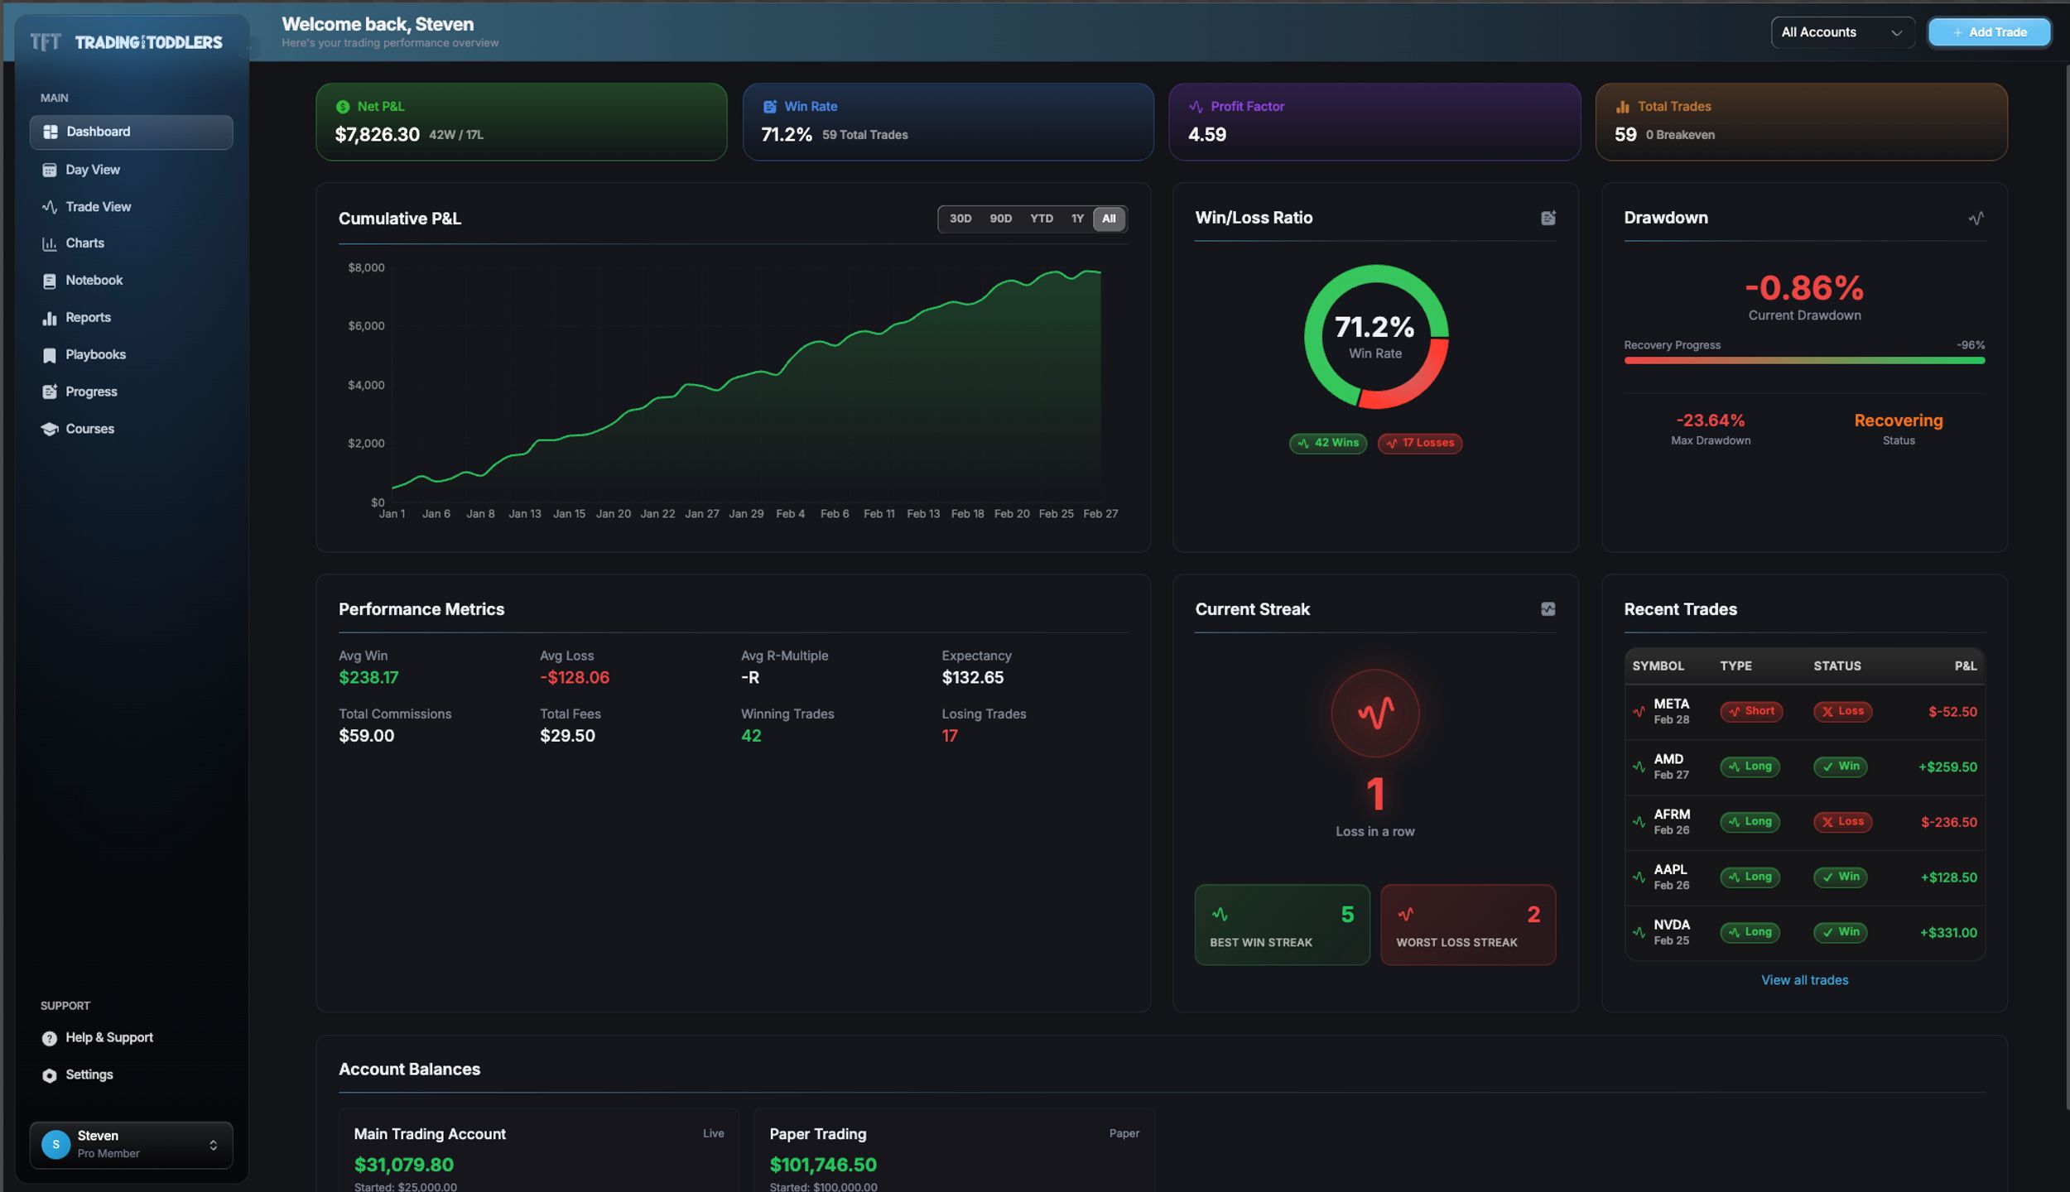Click the large red streak pulse icon
This screenshot has height=1192, width=2070.
click(1375, 713)
